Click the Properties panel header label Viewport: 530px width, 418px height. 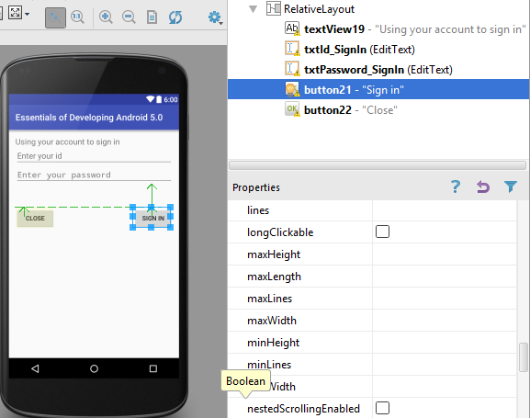tap(256, 187)
